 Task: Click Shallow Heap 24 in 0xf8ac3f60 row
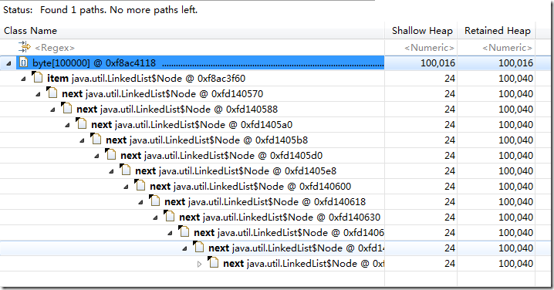point(450,79)
